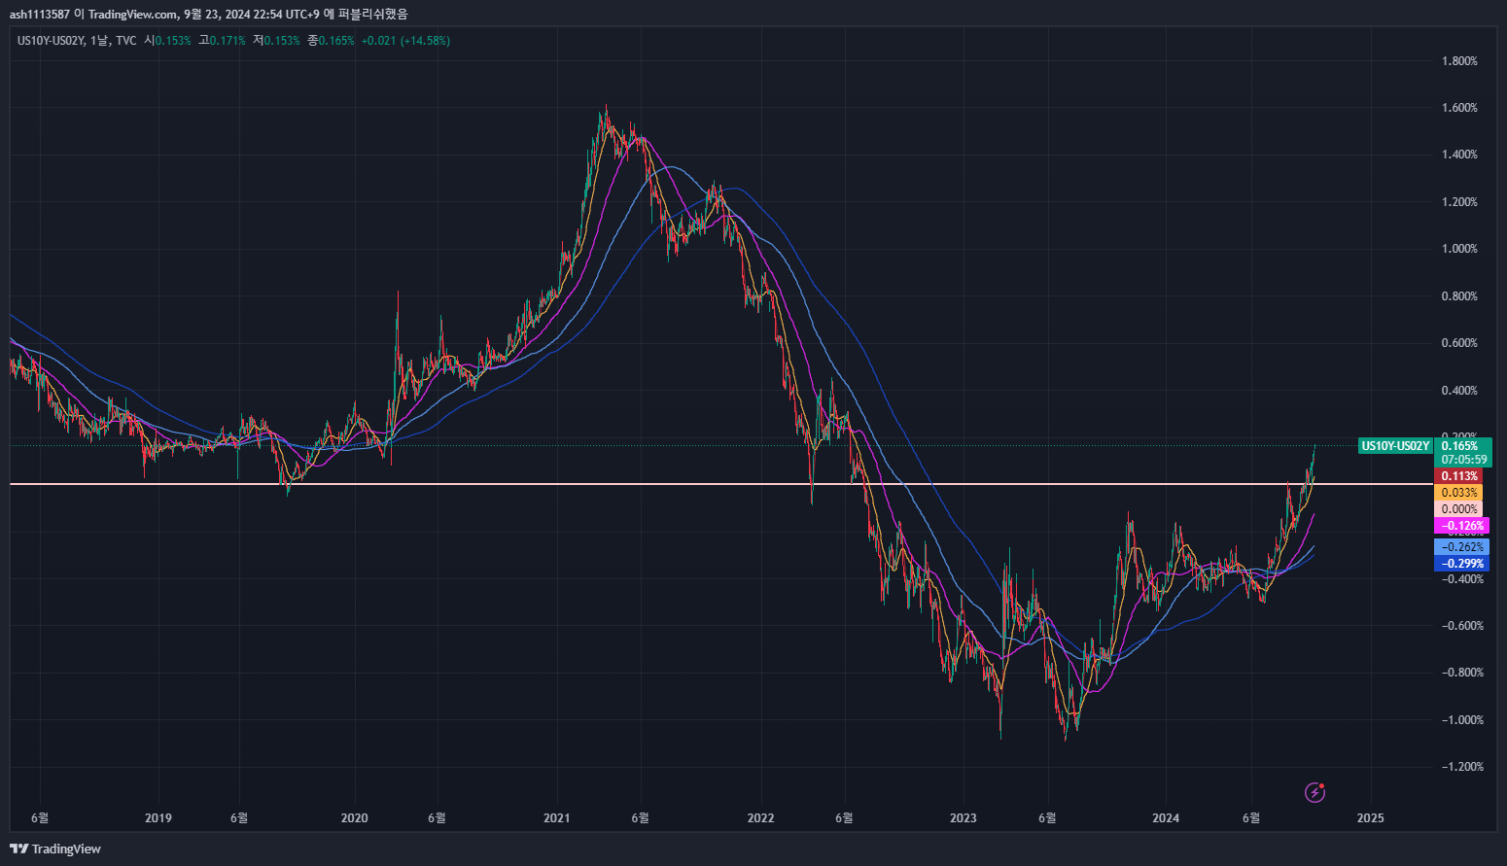Click the green US10Y-US02Y symbol tag
Image resolution: width=1507 pixels, height=866 pixels.
(x=1395, y=446)
